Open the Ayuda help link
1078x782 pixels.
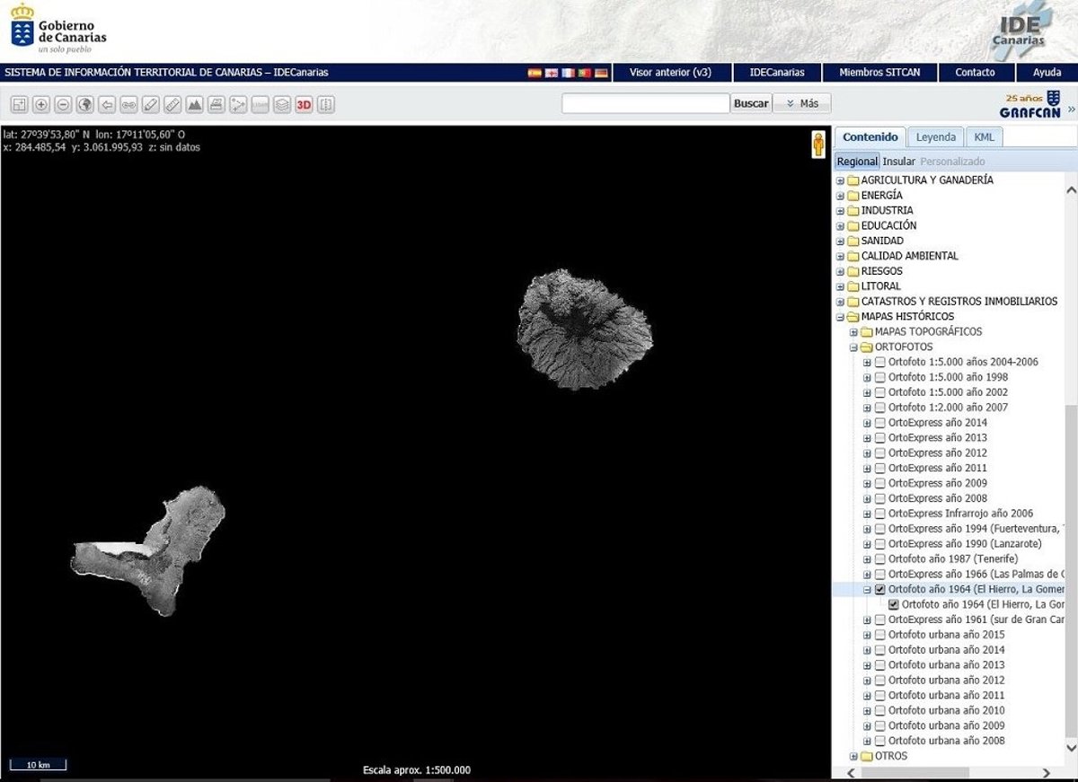point(1047,73)
